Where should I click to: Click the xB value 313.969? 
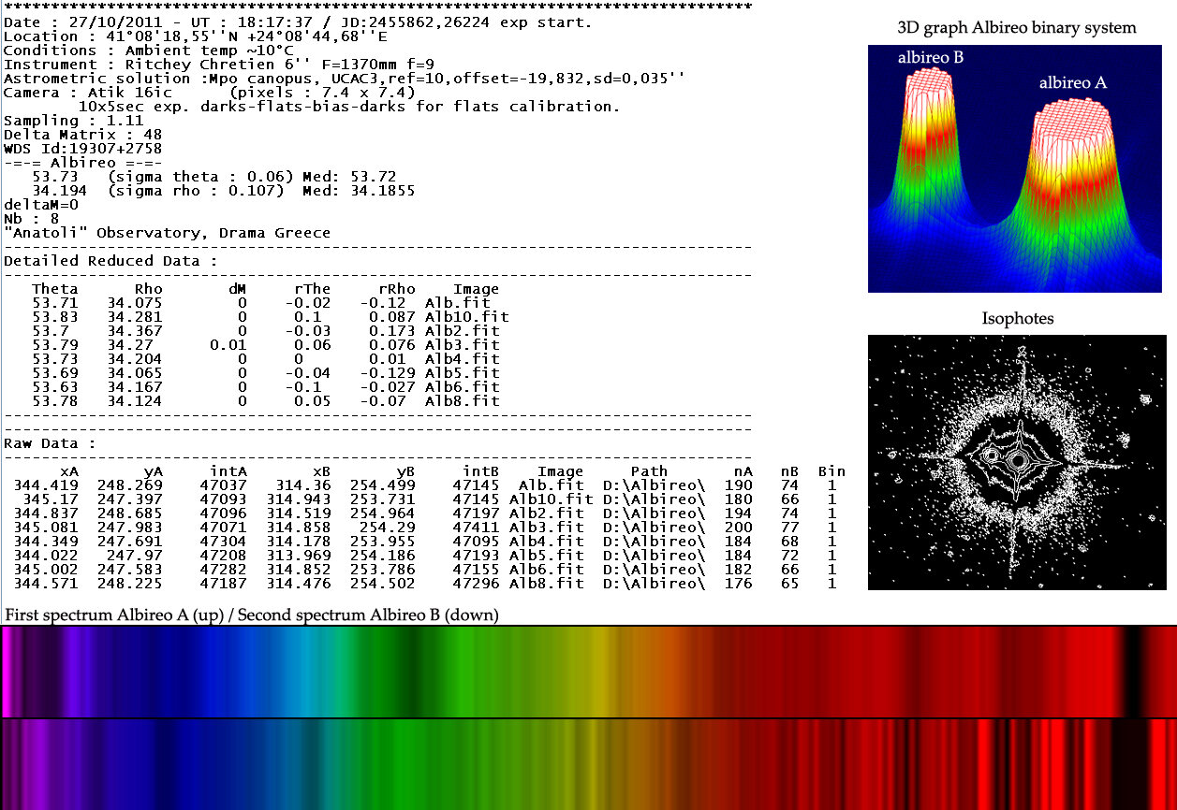(299, 556)
